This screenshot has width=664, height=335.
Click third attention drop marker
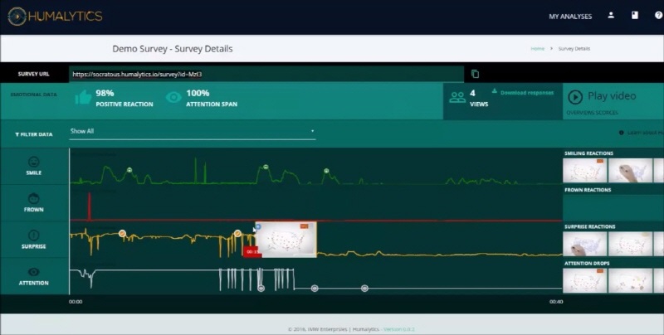(x=364, y=288)
